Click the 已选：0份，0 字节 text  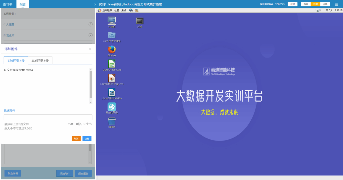click(x=80, y=124)
